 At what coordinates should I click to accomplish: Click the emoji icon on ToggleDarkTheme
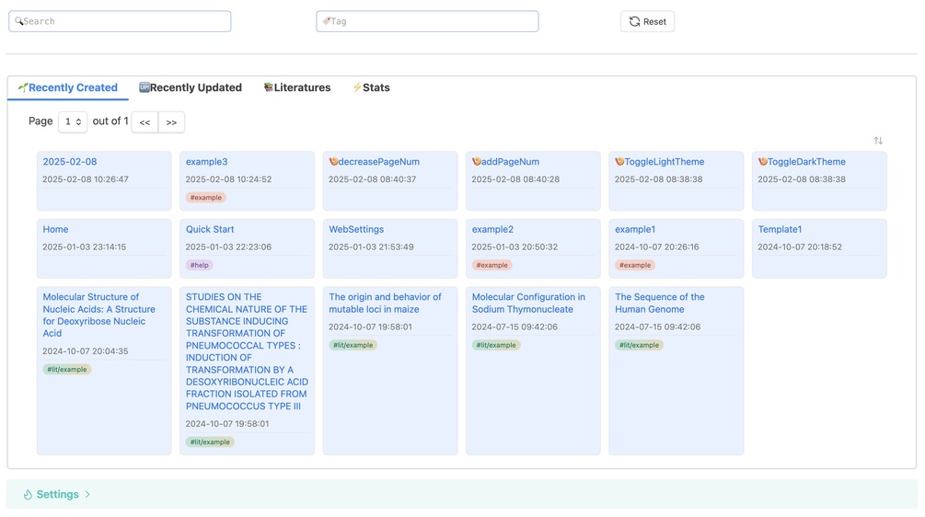[763, 162]
